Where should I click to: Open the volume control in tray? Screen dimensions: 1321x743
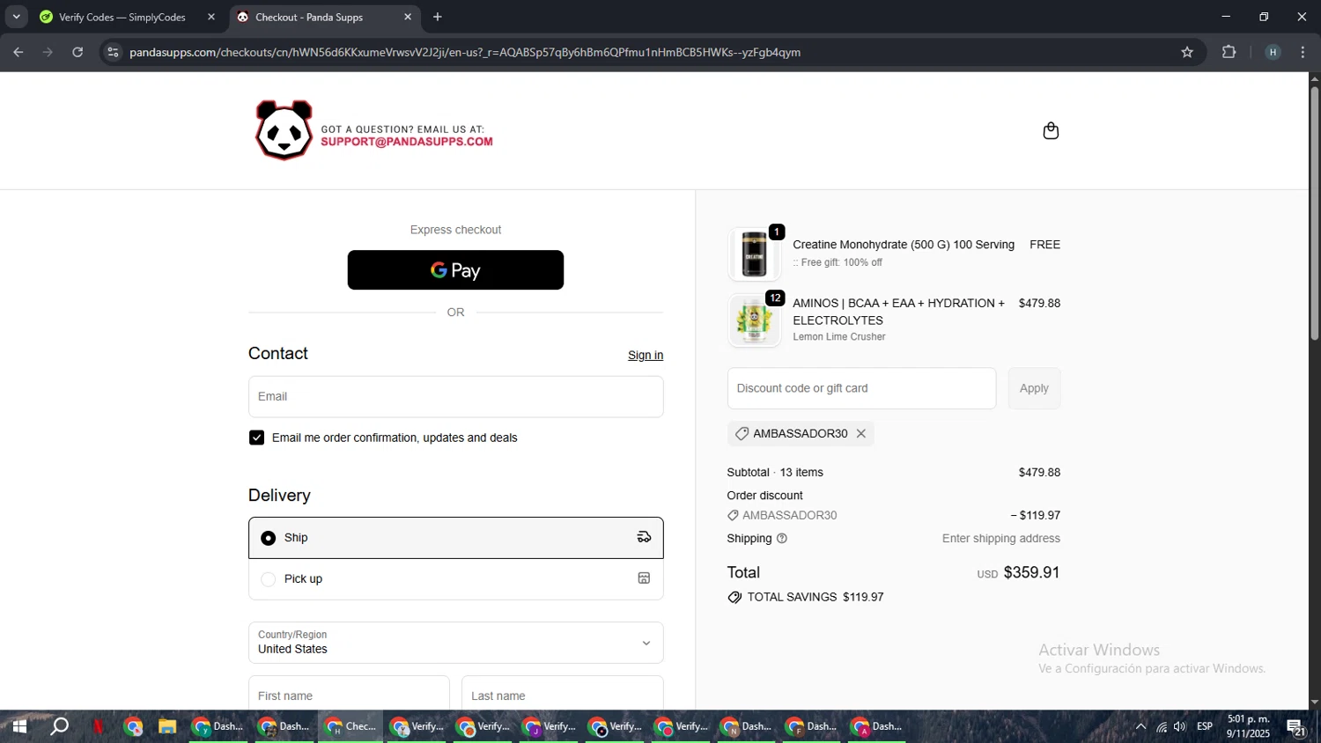click(x=1180, y=727)
